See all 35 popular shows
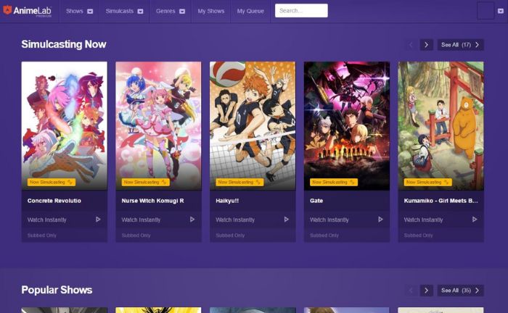 click(460, 291)
